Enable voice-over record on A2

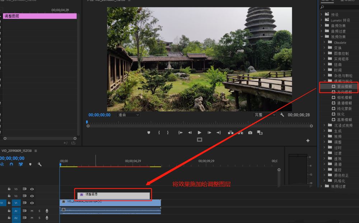pos(47,218)
